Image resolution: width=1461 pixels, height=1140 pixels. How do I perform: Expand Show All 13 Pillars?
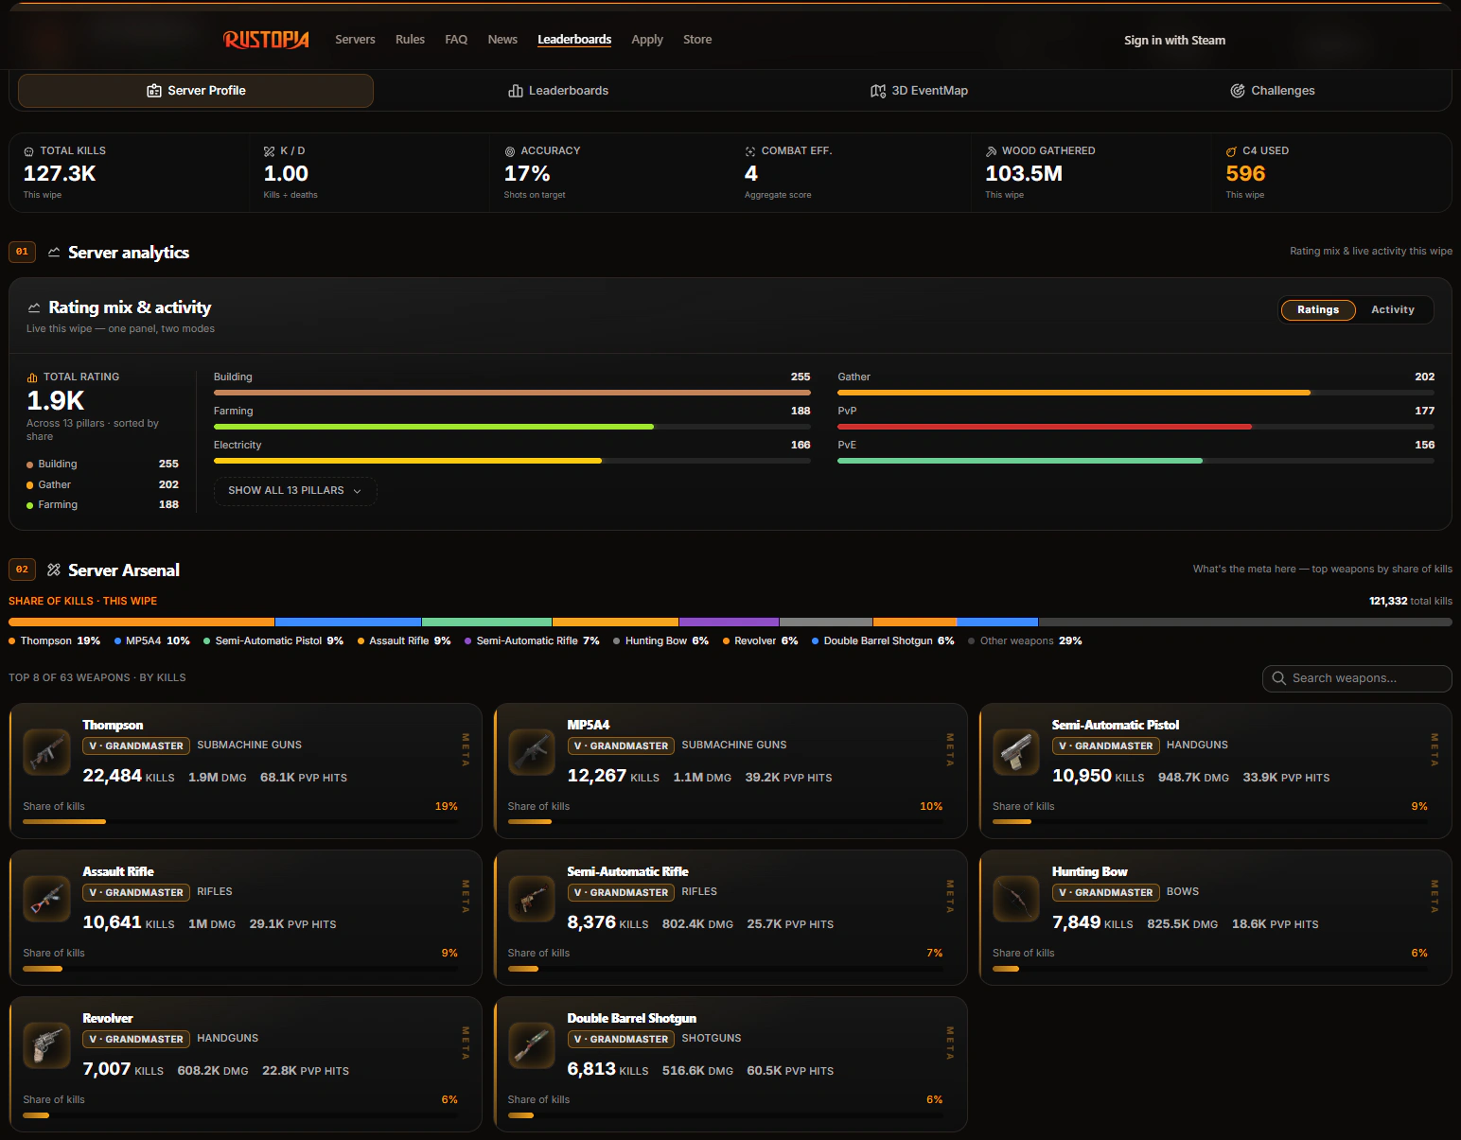point(295,491)
